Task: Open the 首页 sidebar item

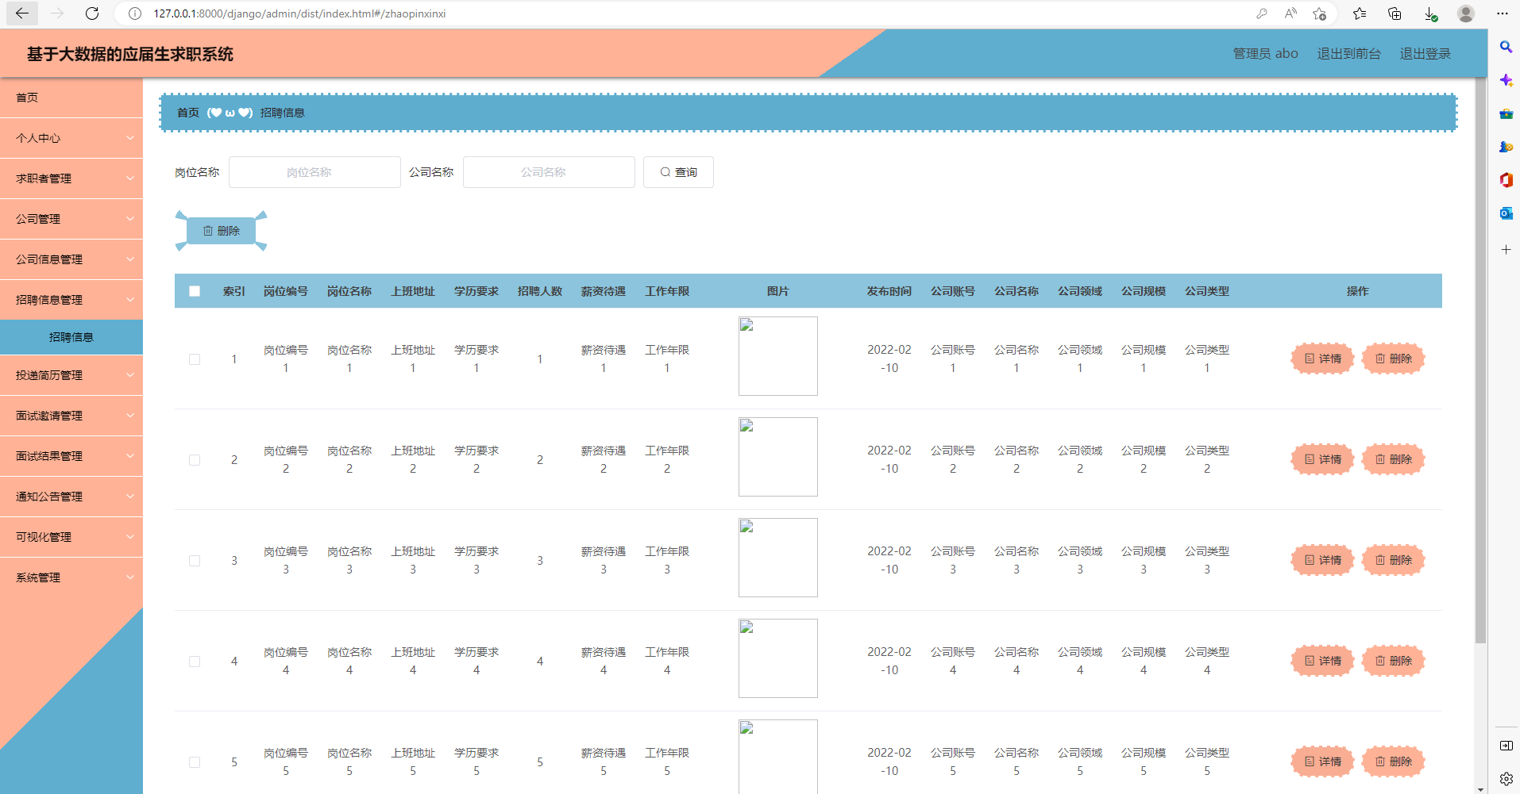Action: click(x=71, y=98)
